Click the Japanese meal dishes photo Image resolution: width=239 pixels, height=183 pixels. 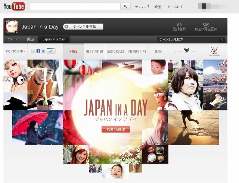[155, 155]
